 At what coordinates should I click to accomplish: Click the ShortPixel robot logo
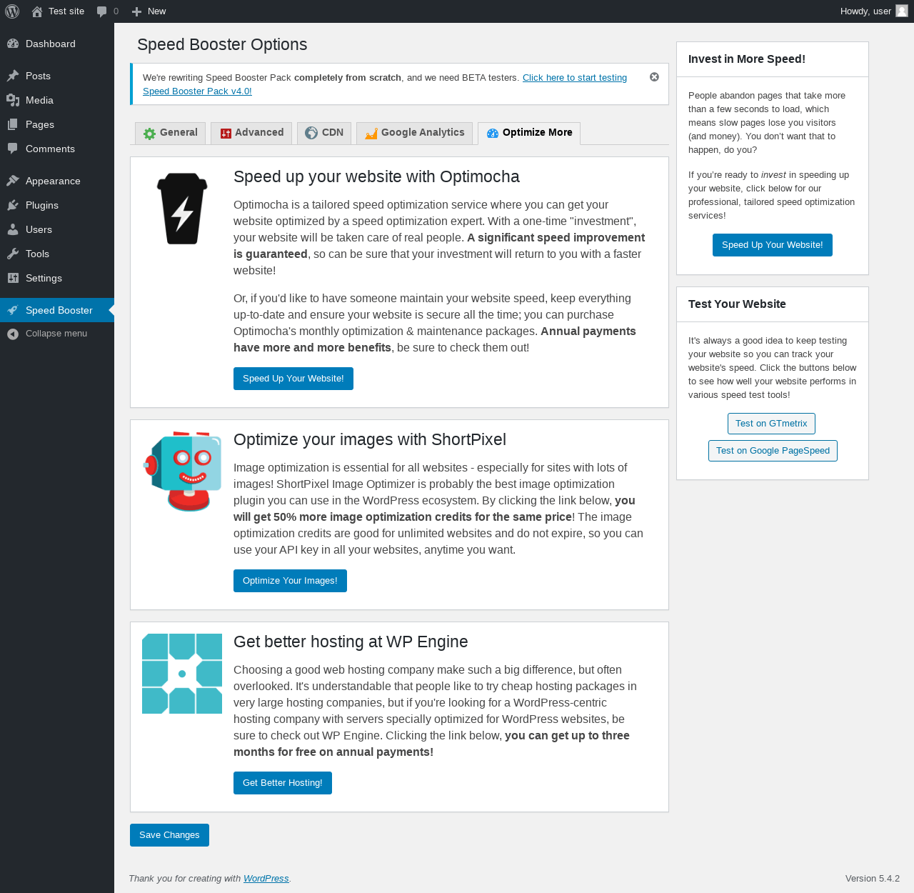point(182,472)
